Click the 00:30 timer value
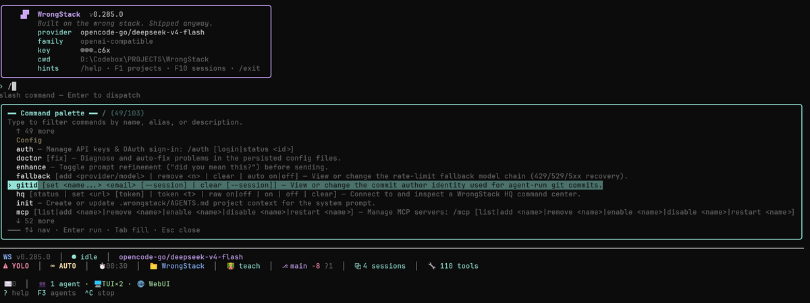This screenshot has height=303, width=810. click(117, 266)
